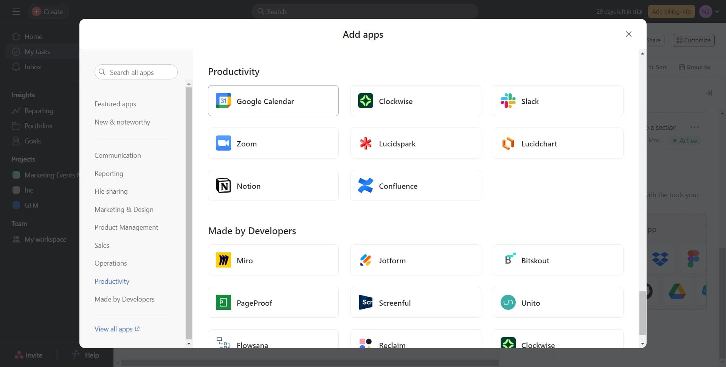Add the Google Calendar app

[273, 101]
